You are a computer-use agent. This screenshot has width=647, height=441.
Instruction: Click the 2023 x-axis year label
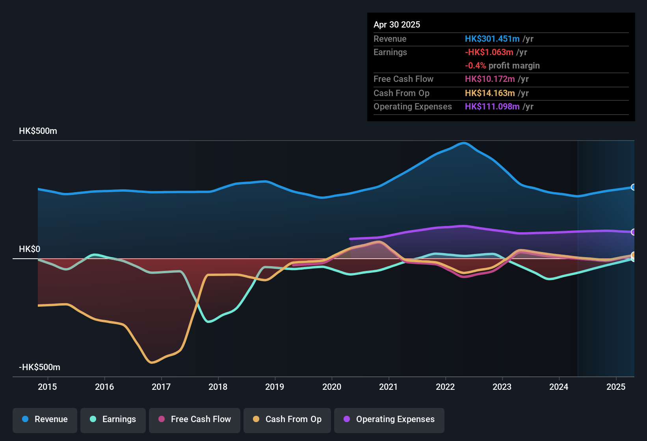click(502, 387)
